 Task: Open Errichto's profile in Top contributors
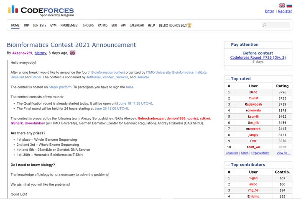coord(253,196)
